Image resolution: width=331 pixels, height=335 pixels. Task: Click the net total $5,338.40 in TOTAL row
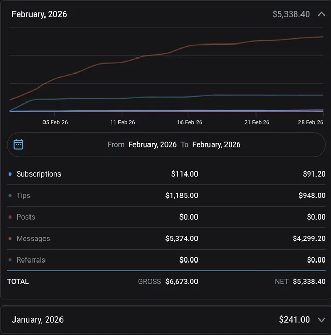[x=309, y=281]
